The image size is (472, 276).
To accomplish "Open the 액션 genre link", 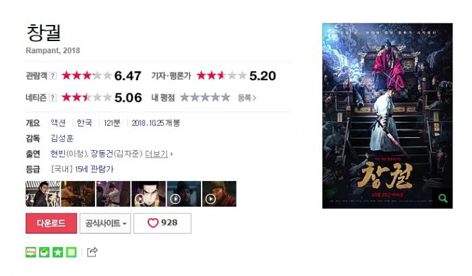I will pos(58,123).
